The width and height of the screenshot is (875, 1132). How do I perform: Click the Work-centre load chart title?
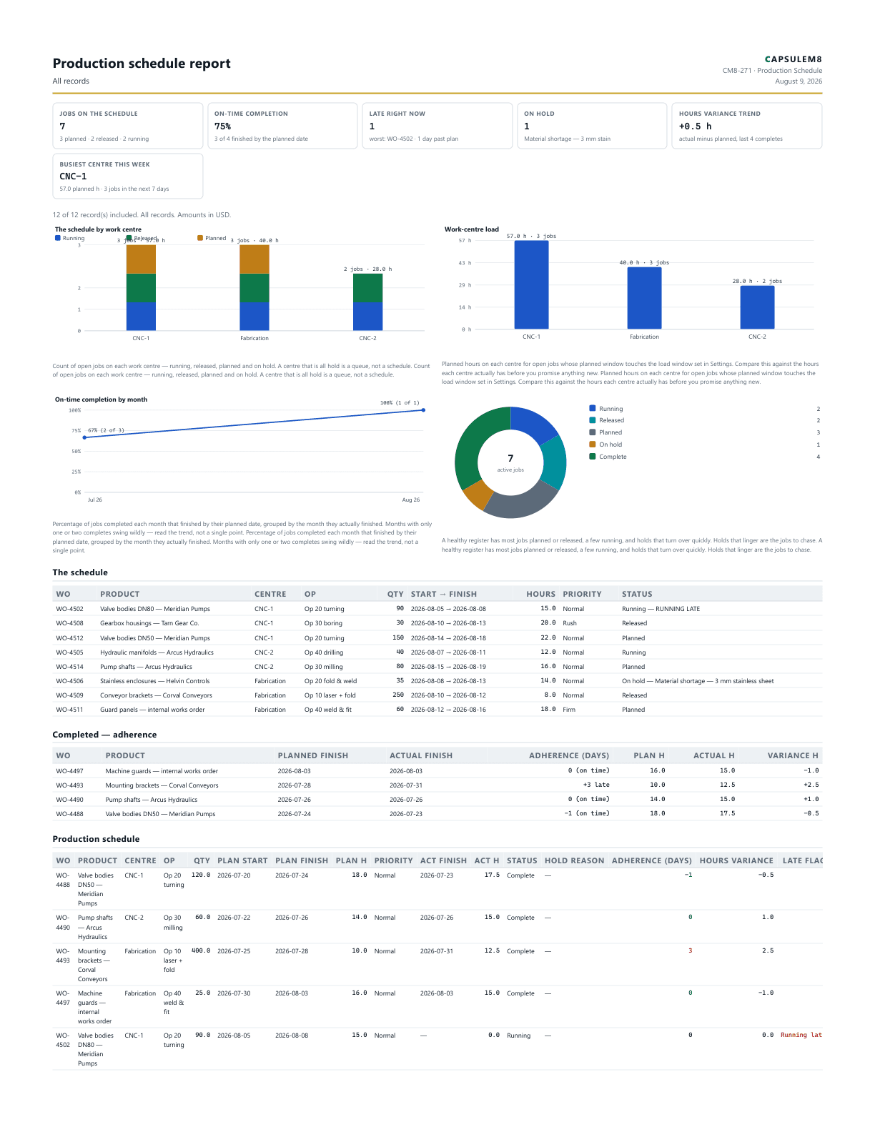(472, 229)
